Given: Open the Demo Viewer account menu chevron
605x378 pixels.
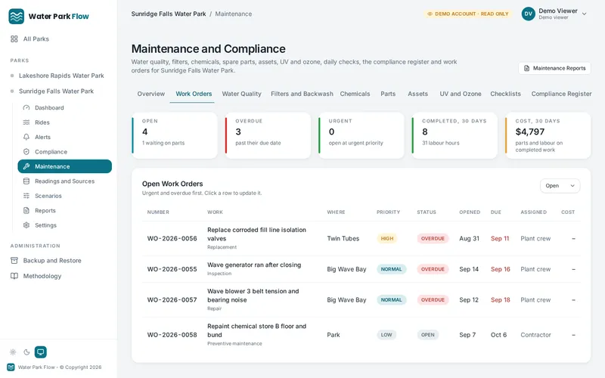Looking at the screenshot, I should click(x=584, y=14).
